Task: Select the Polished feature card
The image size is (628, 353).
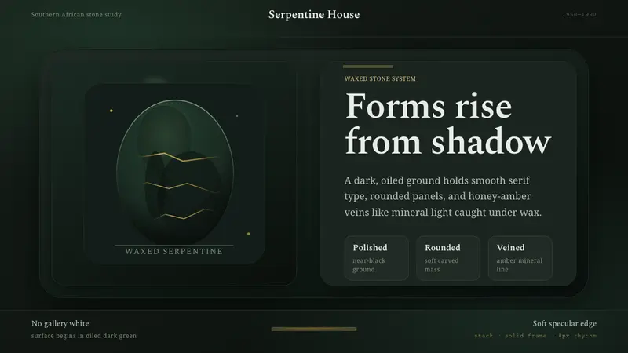Action: [x=377, y=258]
